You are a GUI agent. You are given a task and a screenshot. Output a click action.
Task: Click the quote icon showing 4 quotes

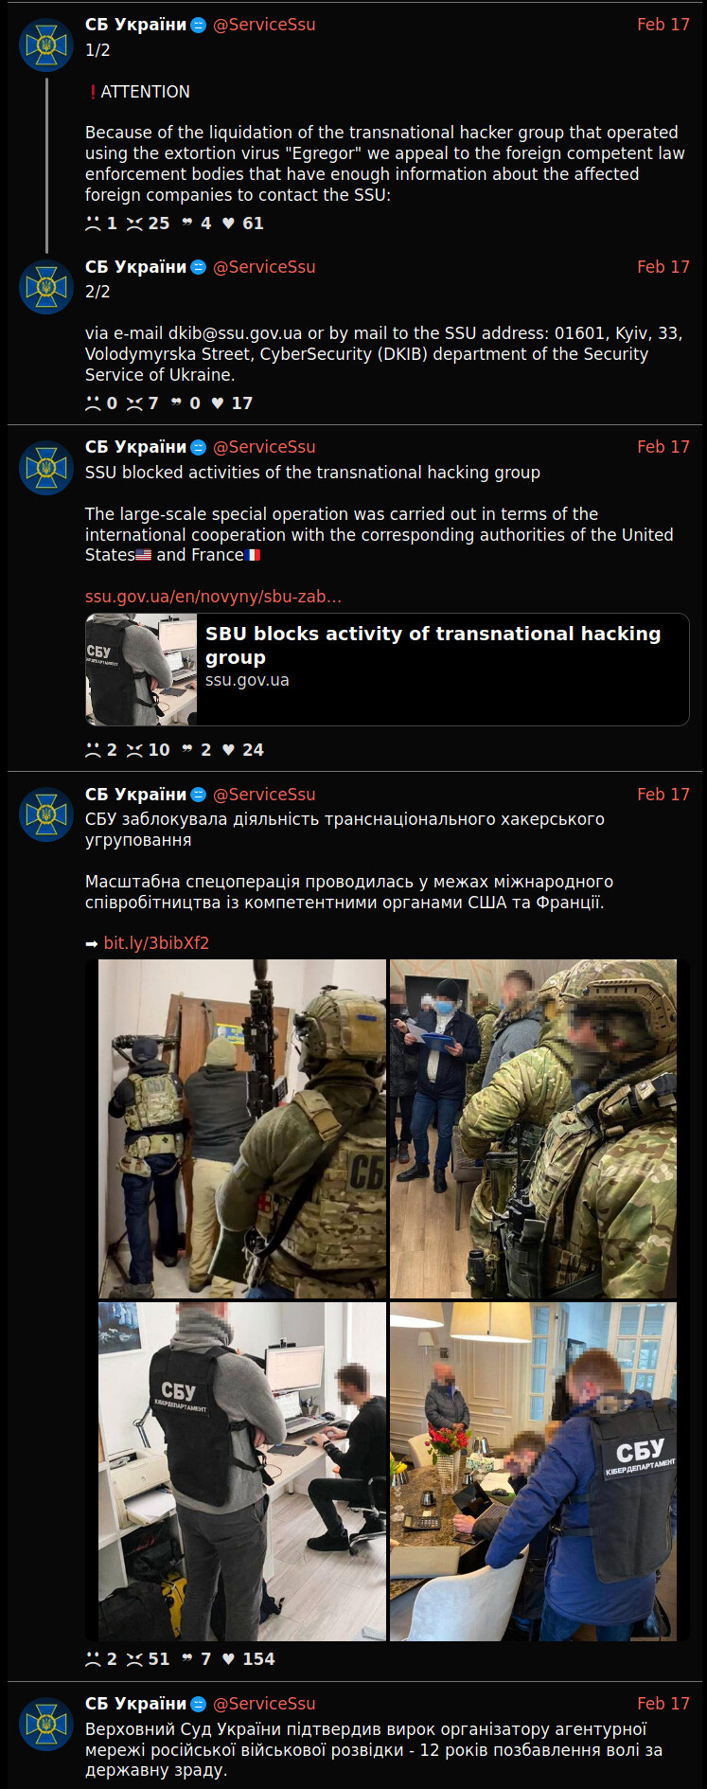click(187, 224)
